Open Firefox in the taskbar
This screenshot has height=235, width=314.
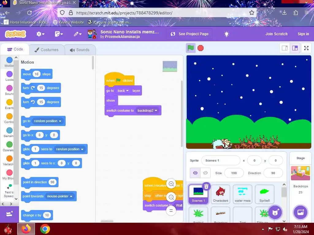point(26,229)
